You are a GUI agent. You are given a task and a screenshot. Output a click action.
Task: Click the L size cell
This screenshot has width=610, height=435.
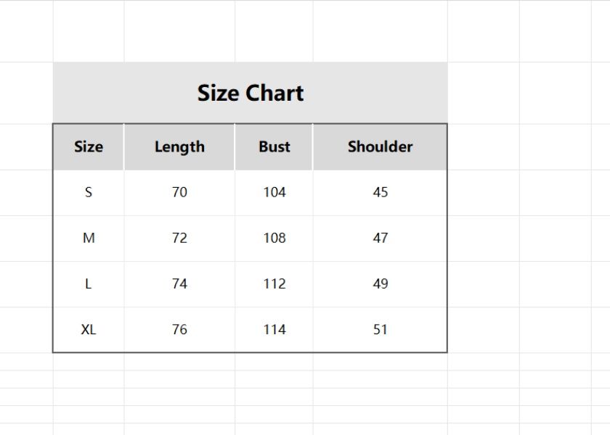tap(89, 283)
